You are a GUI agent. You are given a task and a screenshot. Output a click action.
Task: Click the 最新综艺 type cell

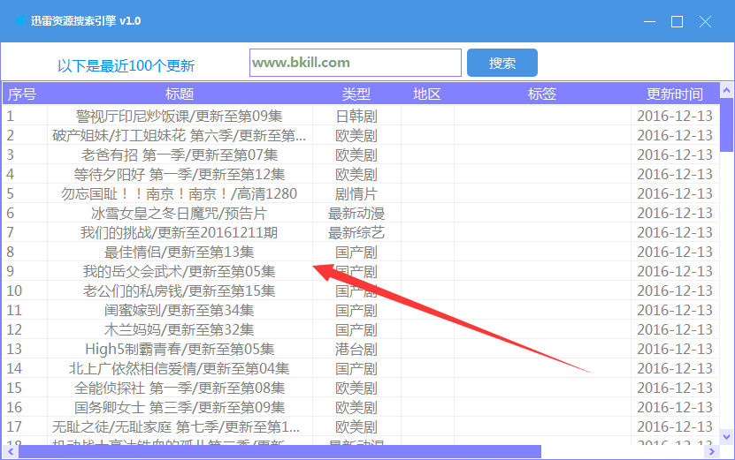[x=356, y=232]
